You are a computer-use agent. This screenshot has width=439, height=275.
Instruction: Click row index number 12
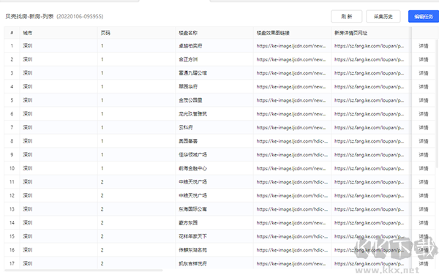pyautogui.click(x=12, y=195)
